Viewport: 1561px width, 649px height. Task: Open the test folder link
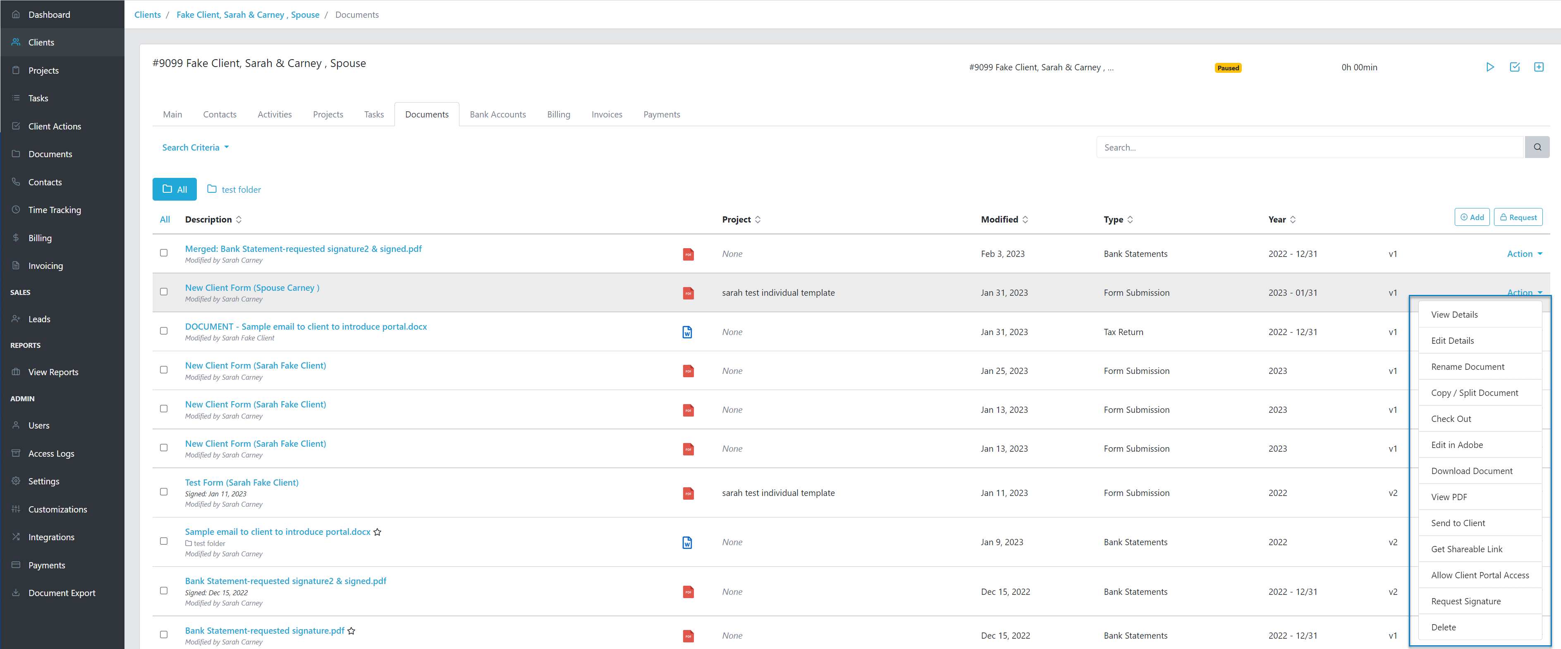241,189
